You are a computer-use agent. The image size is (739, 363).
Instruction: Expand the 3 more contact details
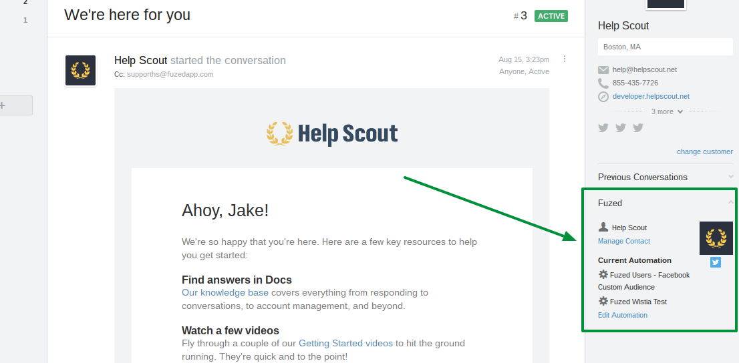tap(667, 111)
